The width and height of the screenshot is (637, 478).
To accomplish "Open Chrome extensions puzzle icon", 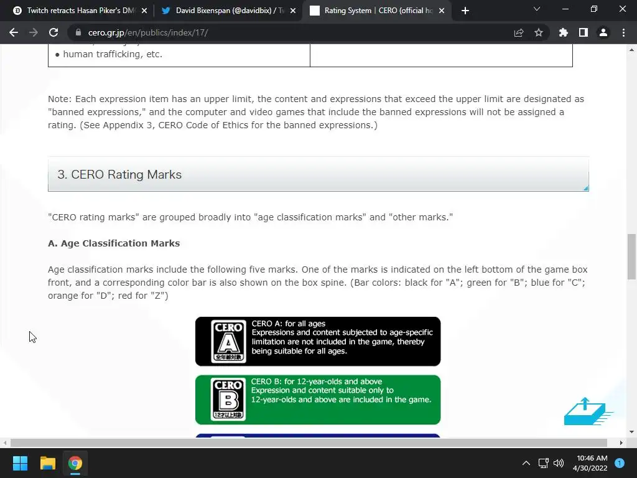I will tap(564, 32).
